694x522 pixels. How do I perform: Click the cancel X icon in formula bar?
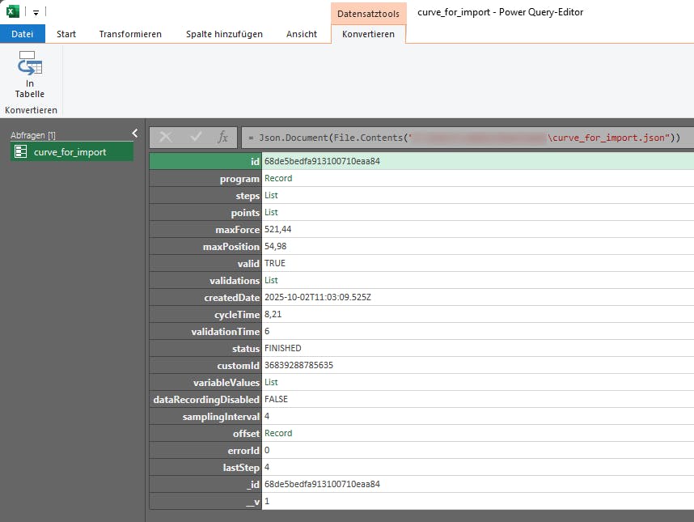click(x=166, y=138)
